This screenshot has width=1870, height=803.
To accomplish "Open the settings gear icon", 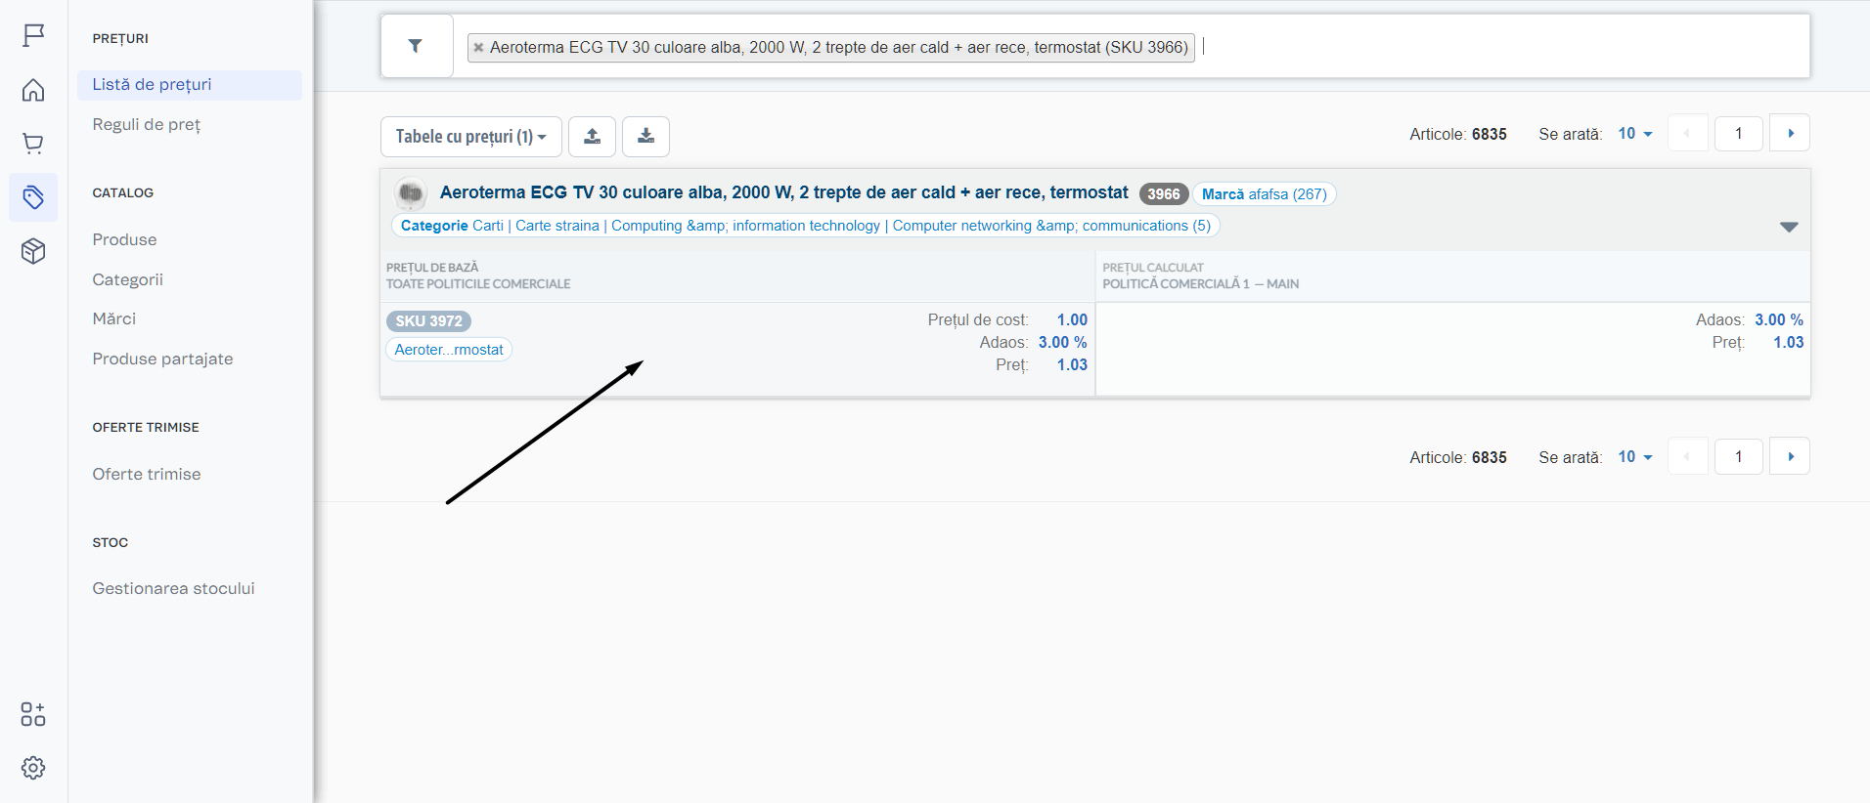I will 33,768.
